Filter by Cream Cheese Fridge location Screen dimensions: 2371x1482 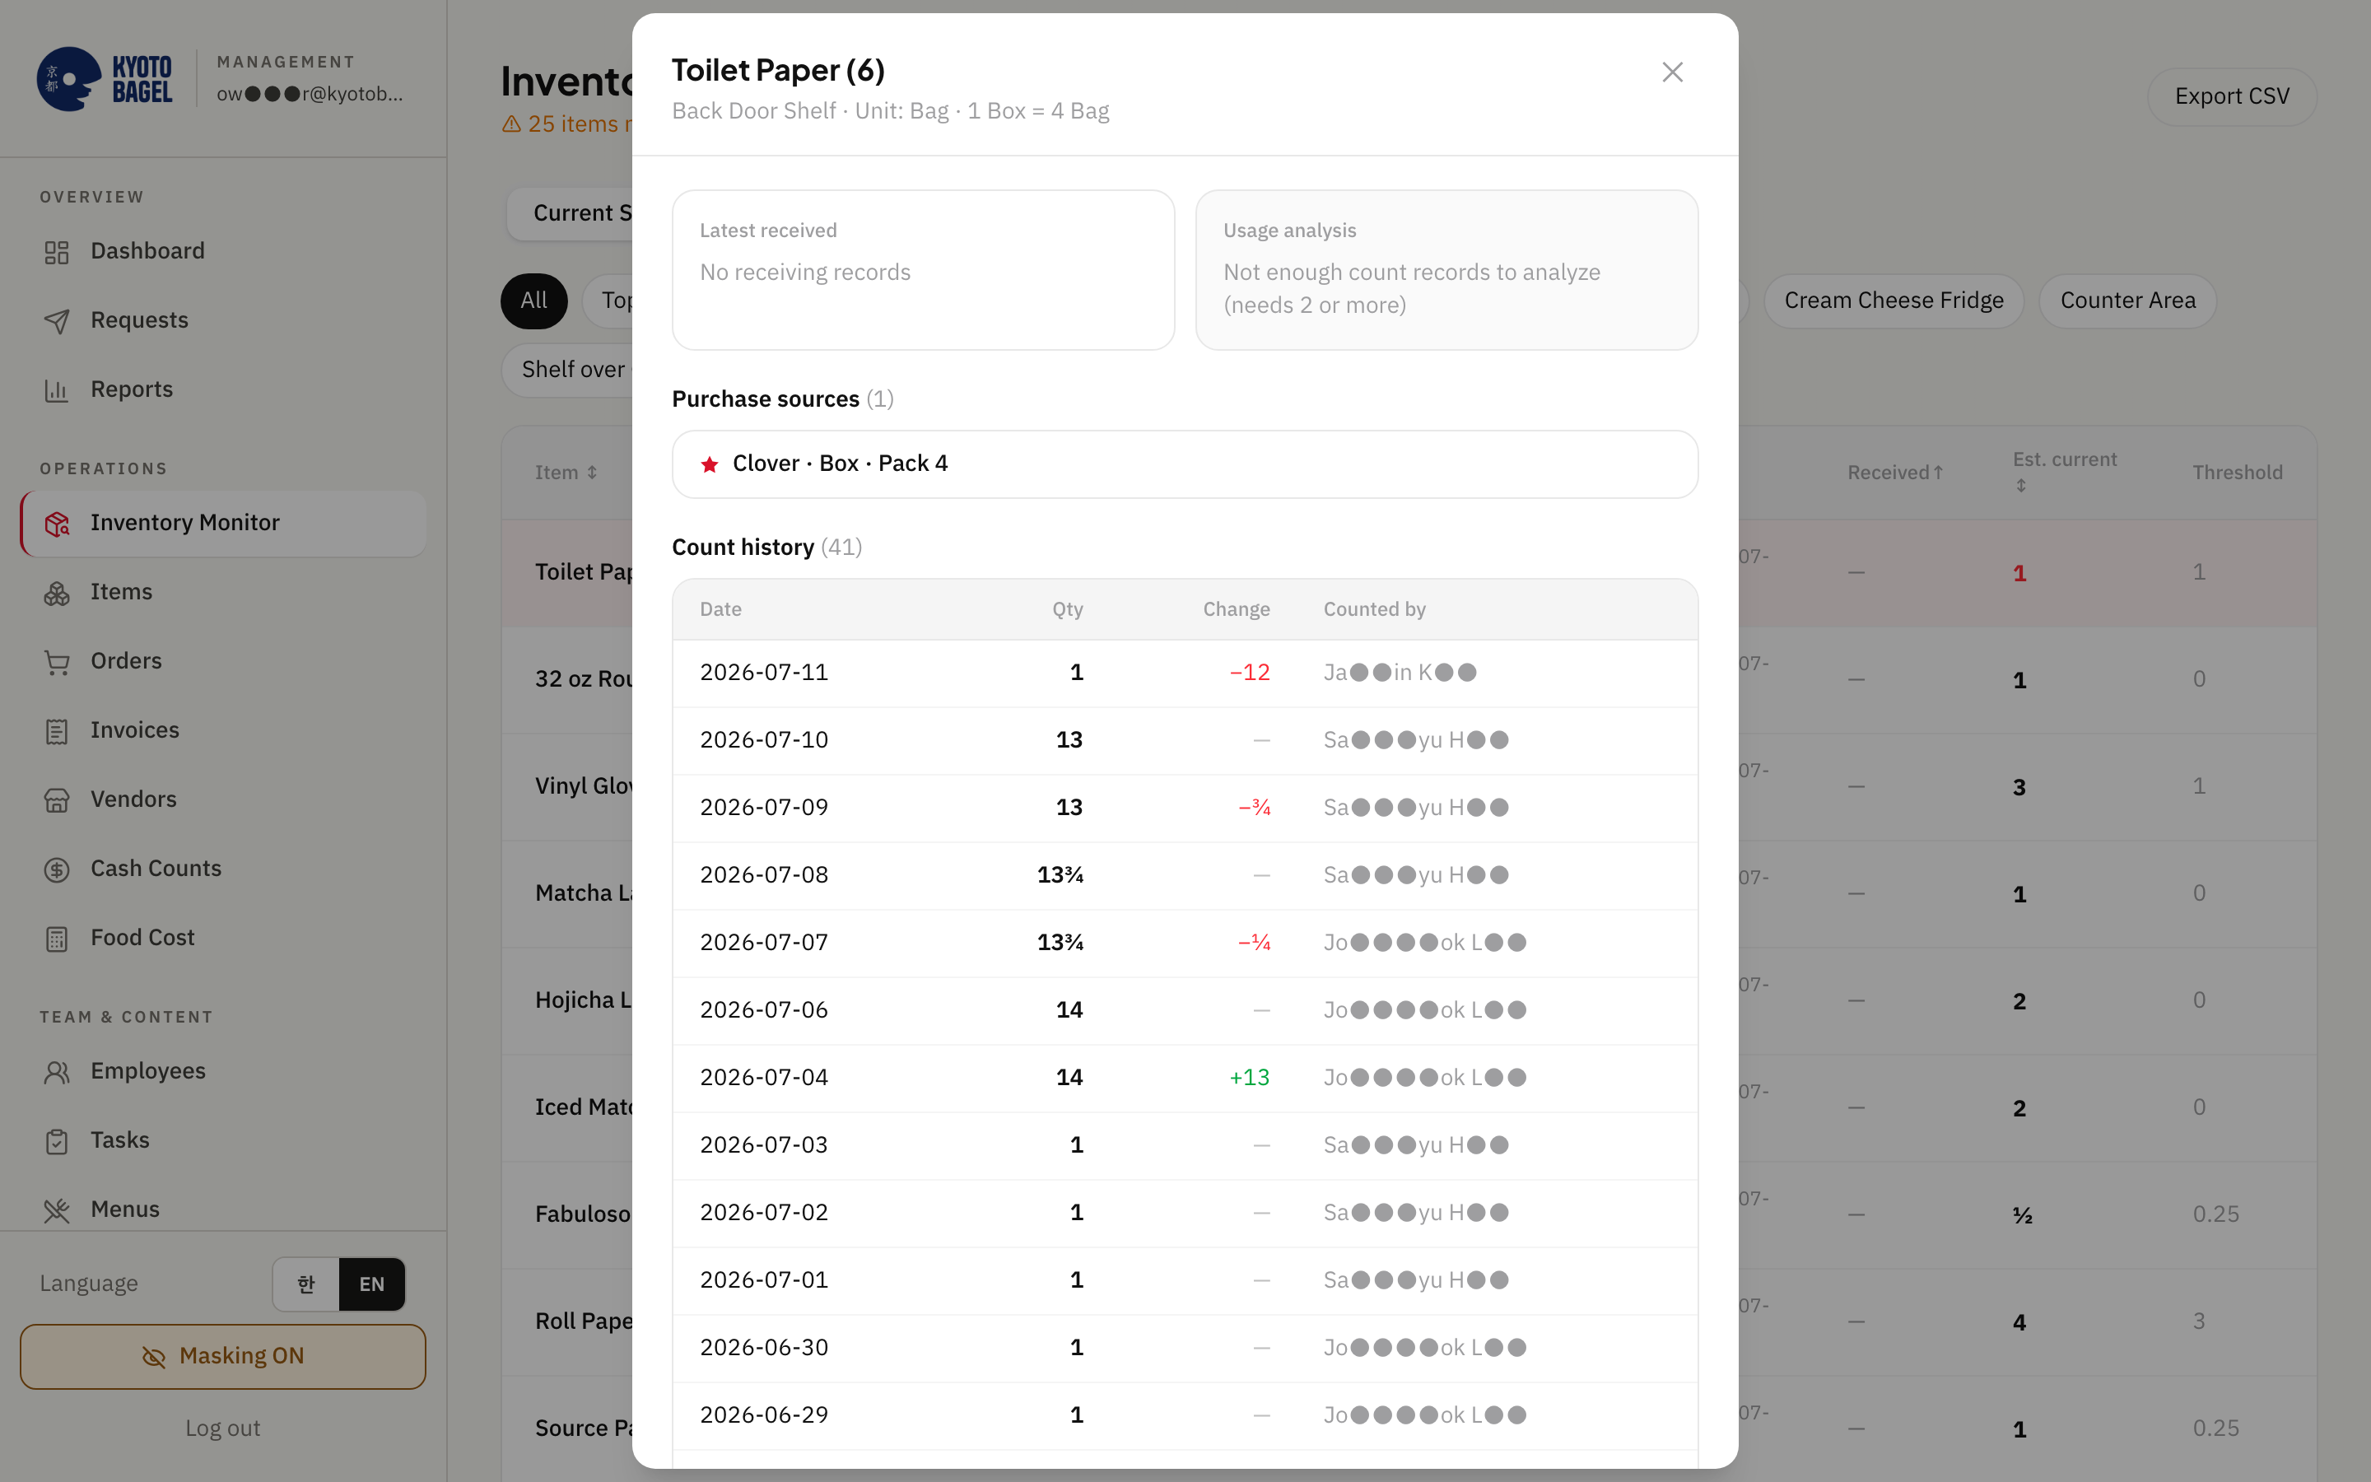click(x=1894, y=301)
